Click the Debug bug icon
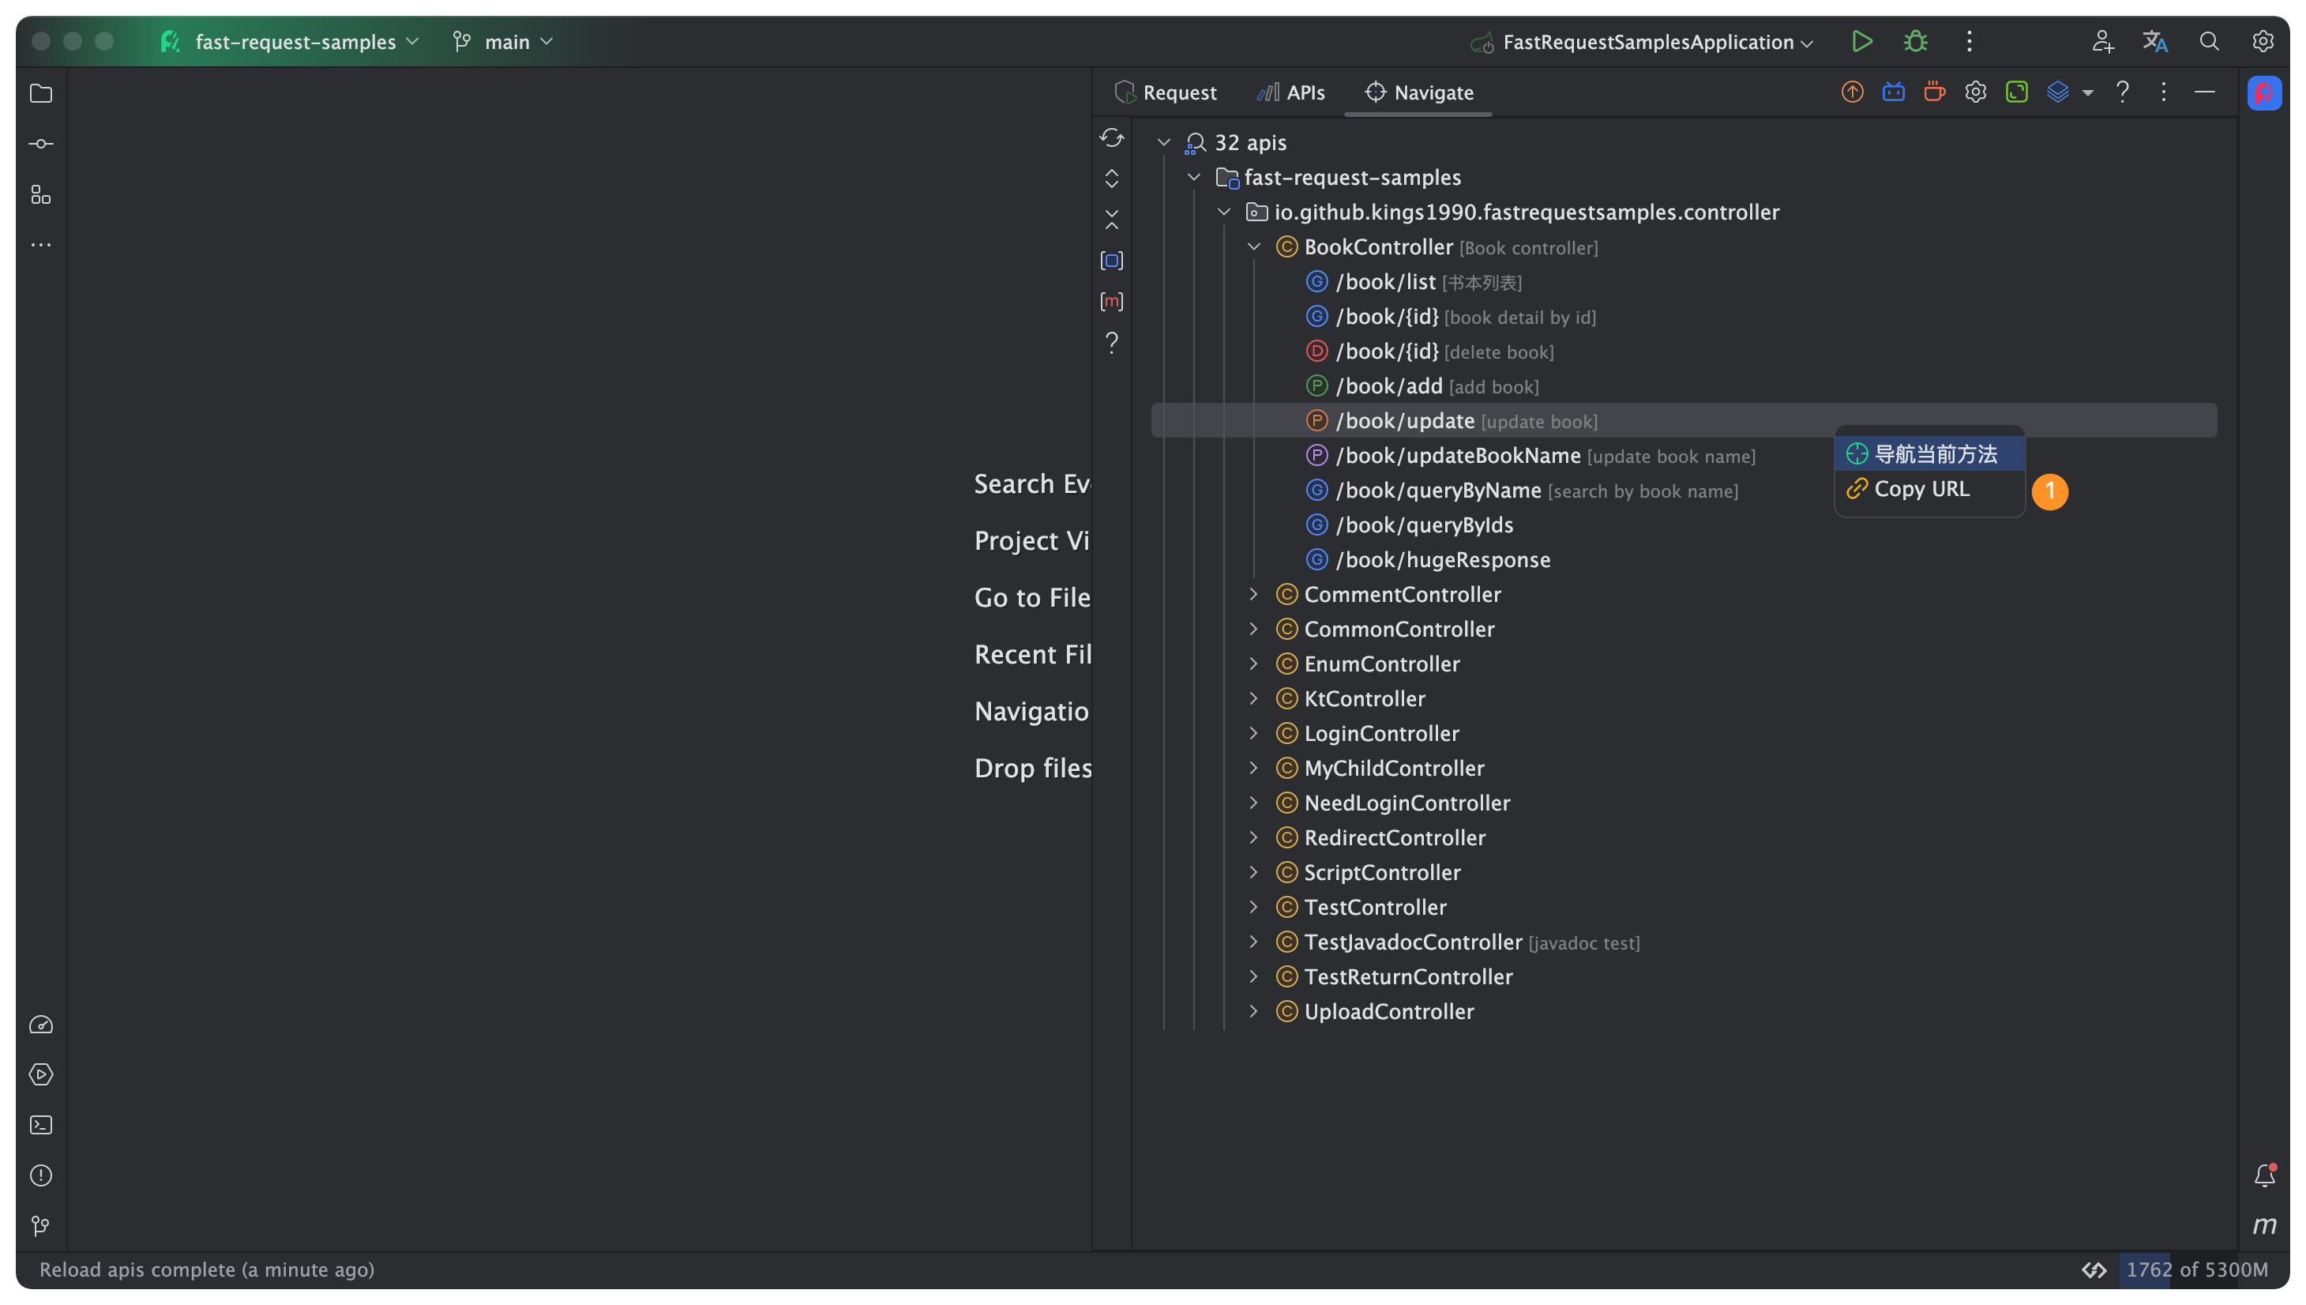2306x1305 pixels. pyautogui.click(x=1915, y=41)
